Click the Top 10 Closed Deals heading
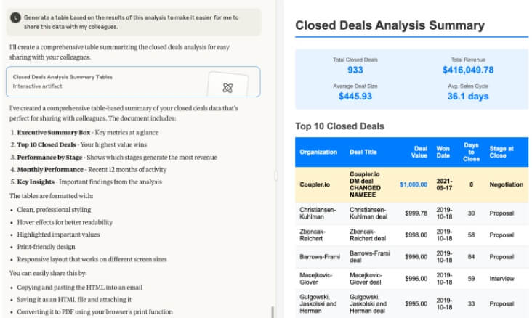This screenshot has height=318, width=532. (x=339, y=126)
